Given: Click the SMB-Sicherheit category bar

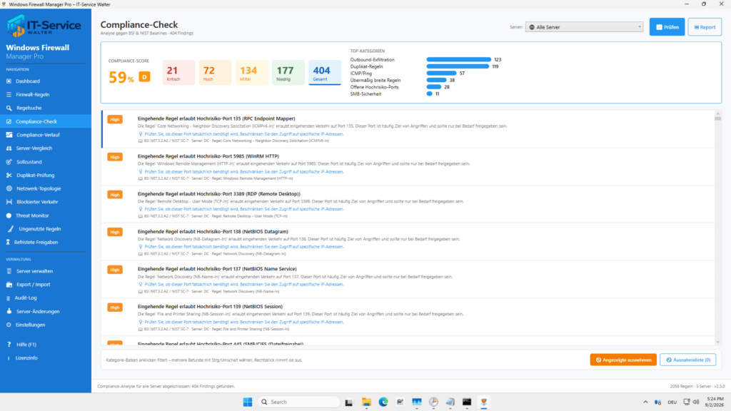Looking at the screenshot, I should (x=429, y=93).
